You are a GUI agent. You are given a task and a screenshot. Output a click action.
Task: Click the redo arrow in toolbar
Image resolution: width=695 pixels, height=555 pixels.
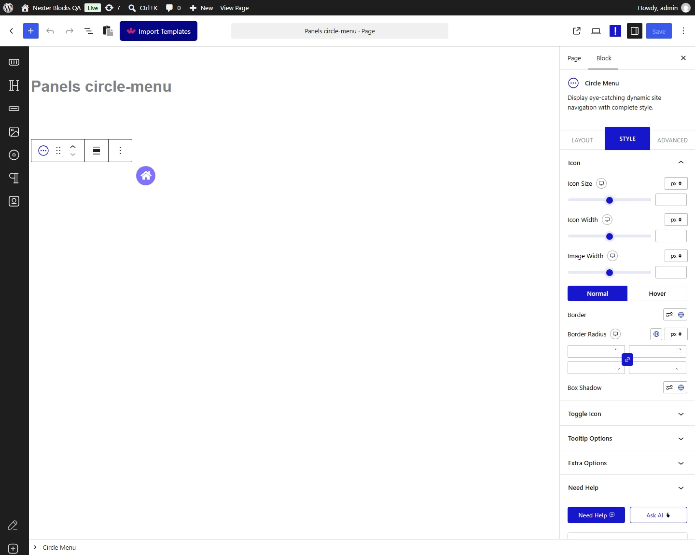(x=69, y=31)
